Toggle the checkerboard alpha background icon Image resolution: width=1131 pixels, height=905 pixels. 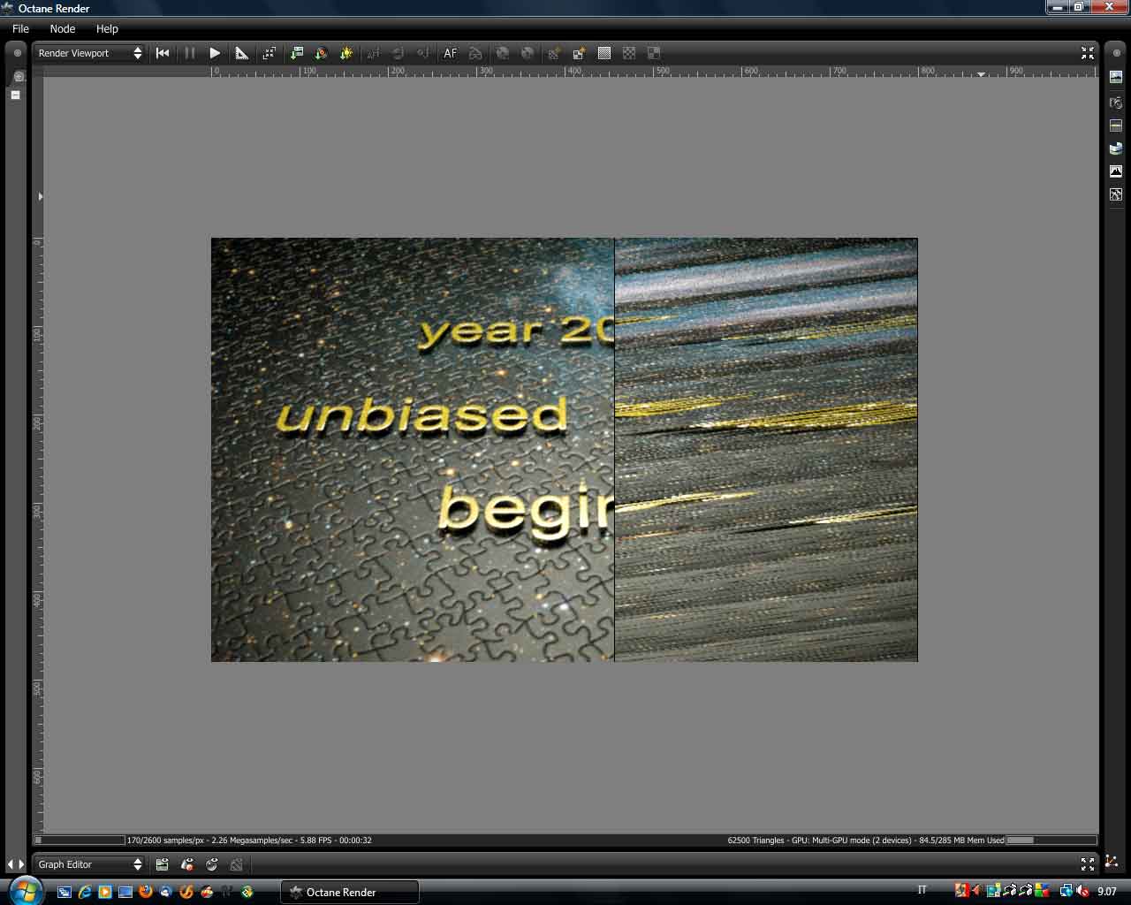point(629,53)
